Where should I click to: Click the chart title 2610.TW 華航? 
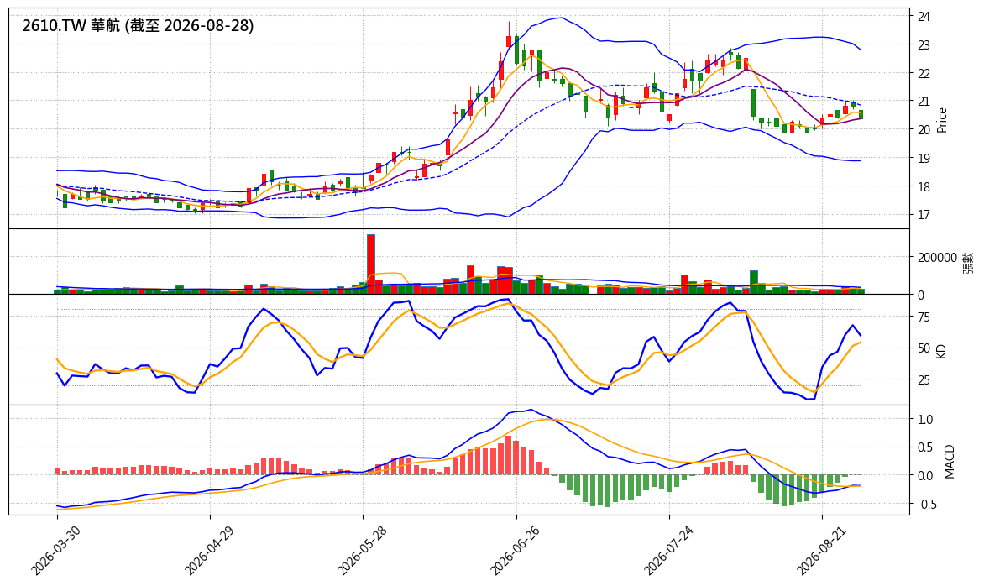[138, 26]
